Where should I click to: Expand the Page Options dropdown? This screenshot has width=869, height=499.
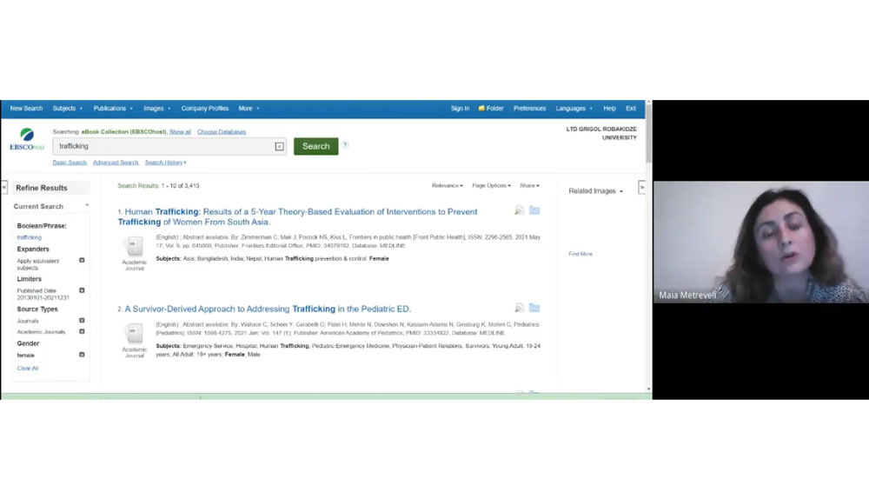point(491,185)
